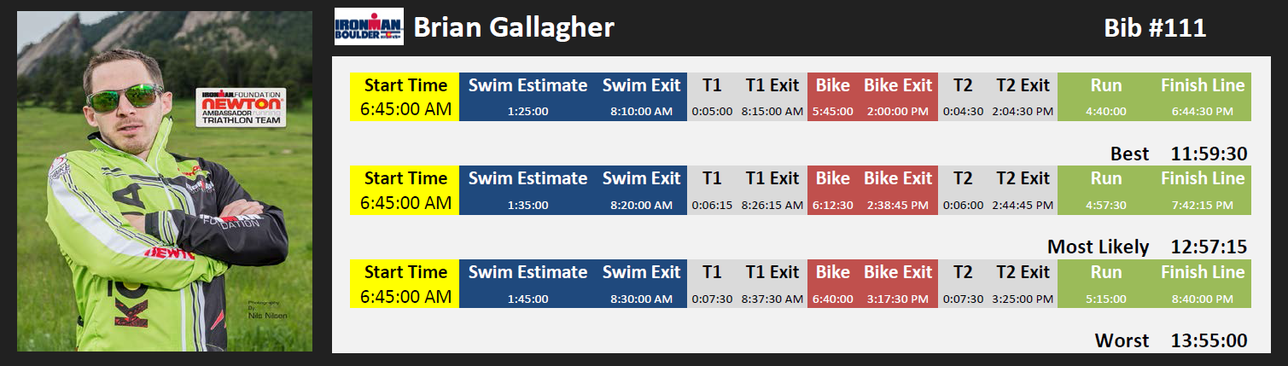The height and width of the screenshot is (366, 1288).
Task: Select the Best scenario run time 4:40:00
Action: click(1105, 112)
